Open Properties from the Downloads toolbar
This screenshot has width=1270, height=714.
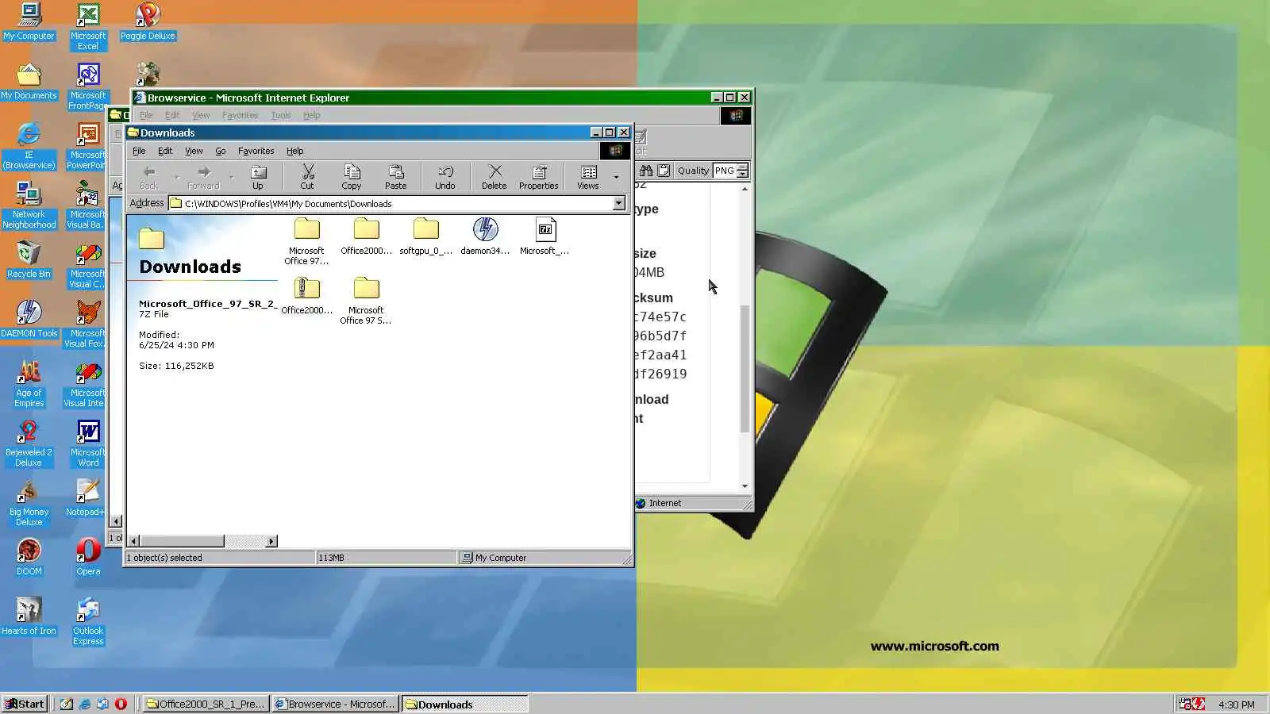pyautogui.click(x=539, y=177)
